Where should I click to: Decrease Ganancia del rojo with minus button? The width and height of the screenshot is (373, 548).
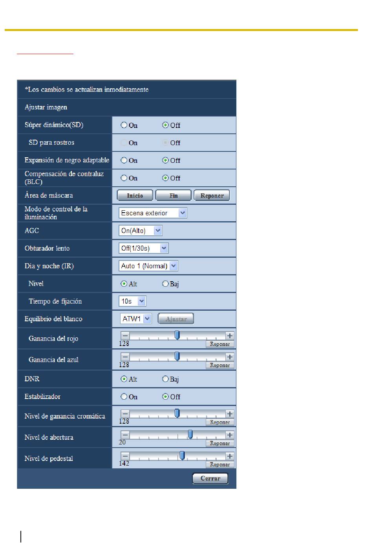[125, 336]
